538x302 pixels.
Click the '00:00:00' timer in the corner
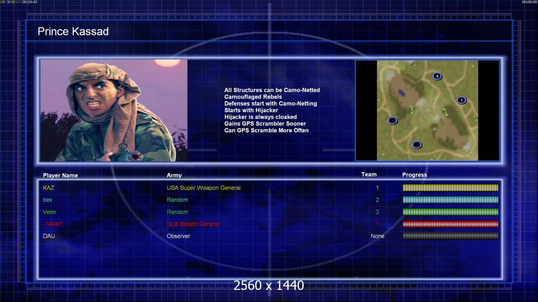[x=529, y=2]
